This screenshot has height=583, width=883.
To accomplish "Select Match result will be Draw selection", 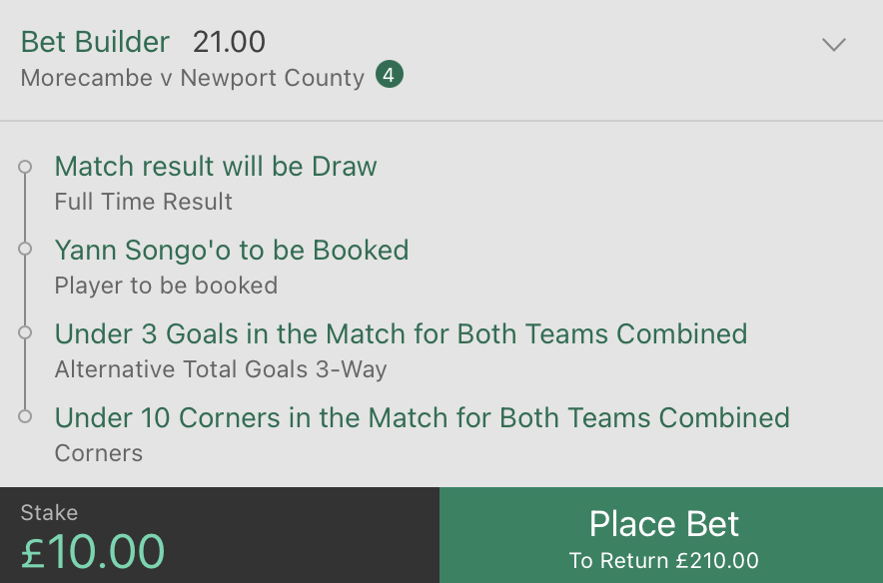I will 216,167.
